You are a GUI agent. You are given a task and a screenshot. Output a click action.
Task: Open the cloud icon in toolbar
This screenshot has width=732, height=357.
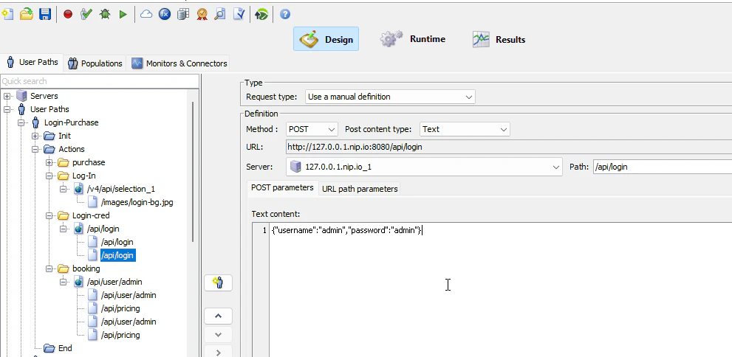pyautogui.click(x=146, y=15)
